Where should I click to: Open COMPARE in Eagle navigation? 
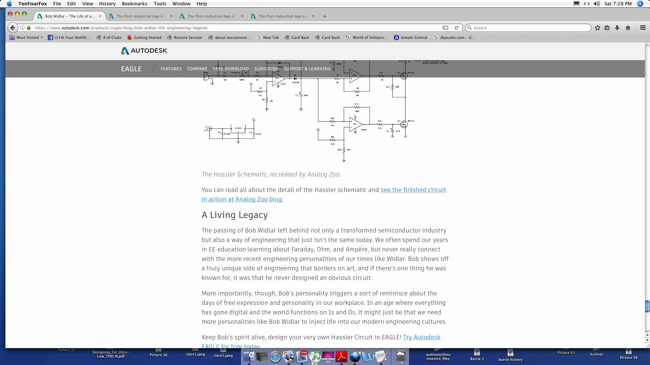[x=197, y=69]
